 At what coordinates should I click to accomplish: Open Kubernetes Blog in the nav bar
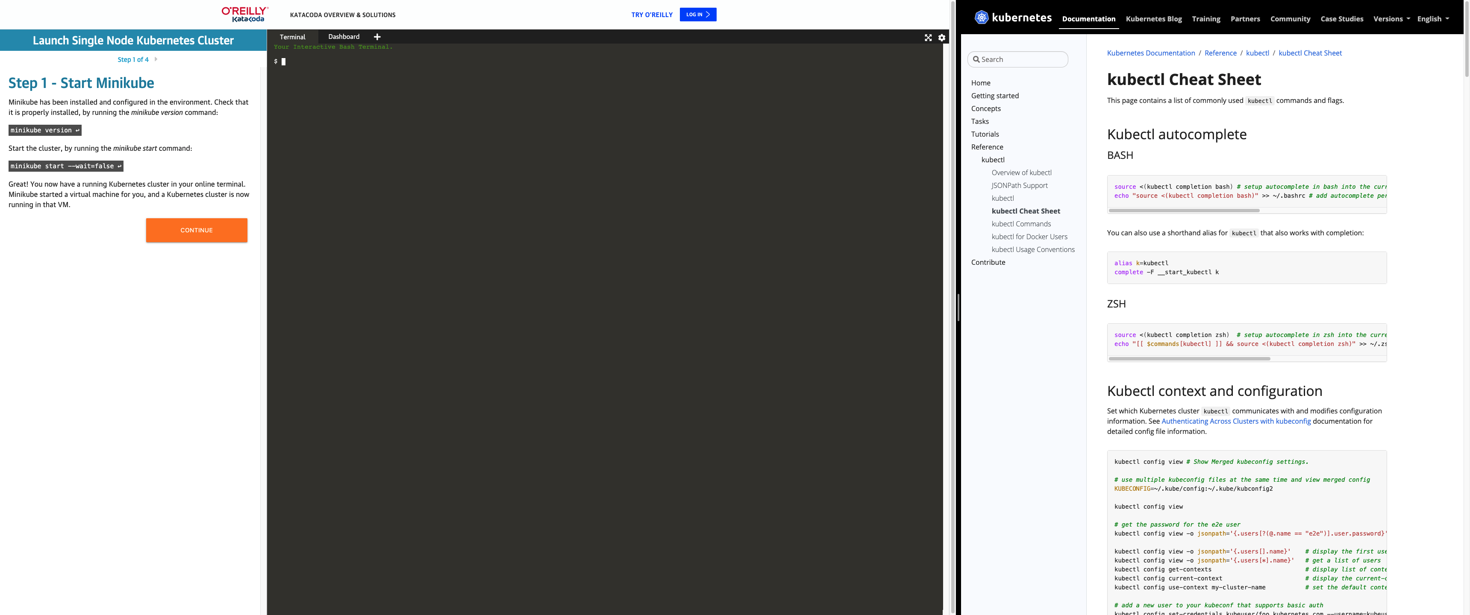1153,19
